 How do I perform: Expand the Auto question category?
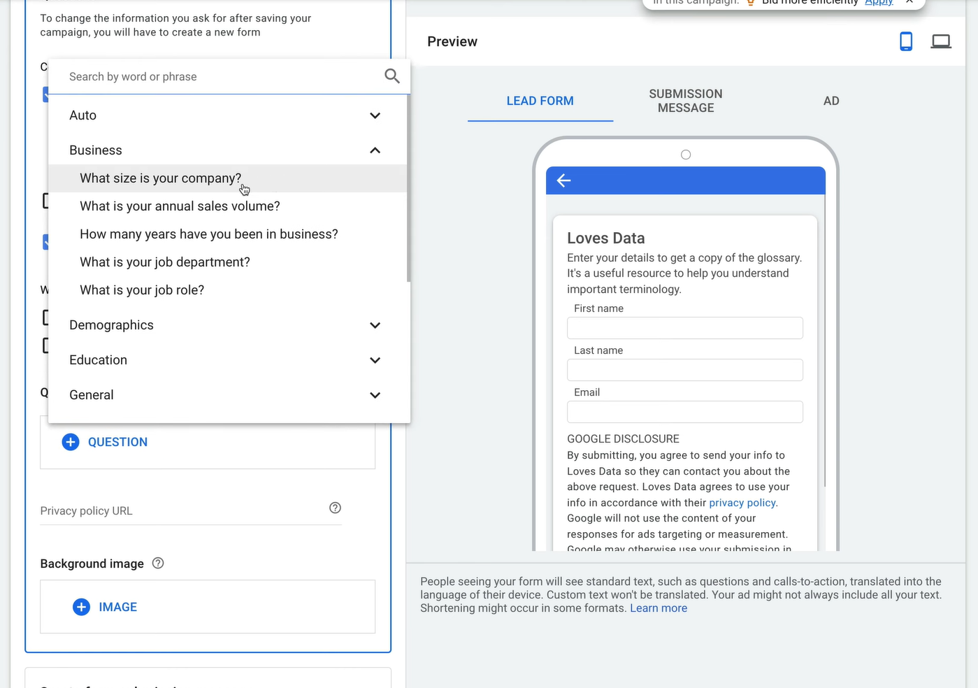(375, 115)
